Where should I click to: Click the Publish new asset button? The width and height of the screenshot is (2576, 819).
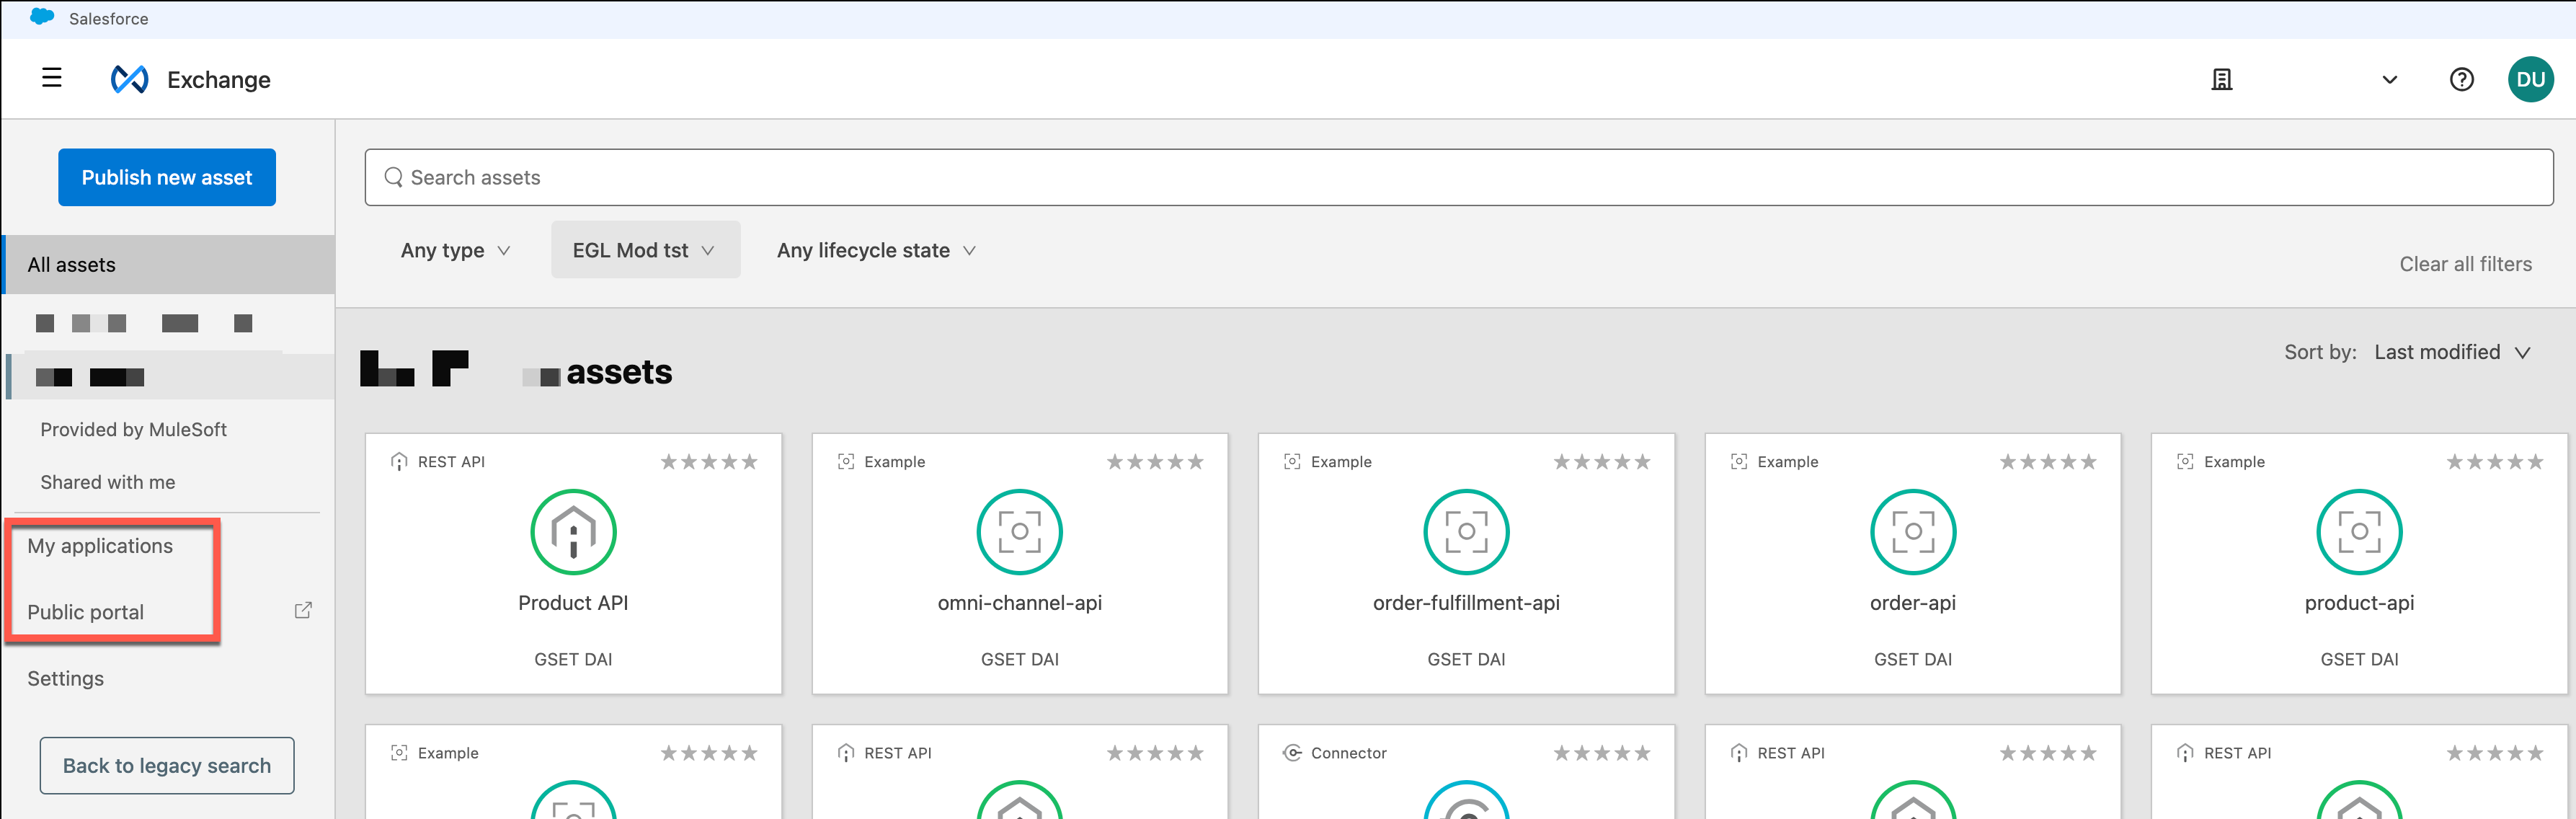click(x=166, y=176)
